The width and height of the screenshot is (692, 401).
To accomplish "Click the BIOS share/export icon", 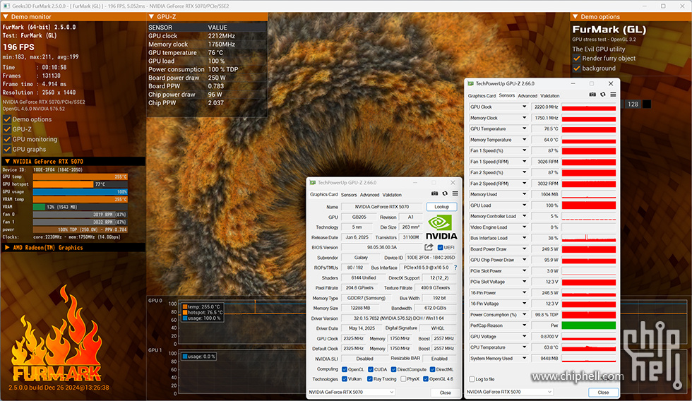I will (x=429, y=247).
